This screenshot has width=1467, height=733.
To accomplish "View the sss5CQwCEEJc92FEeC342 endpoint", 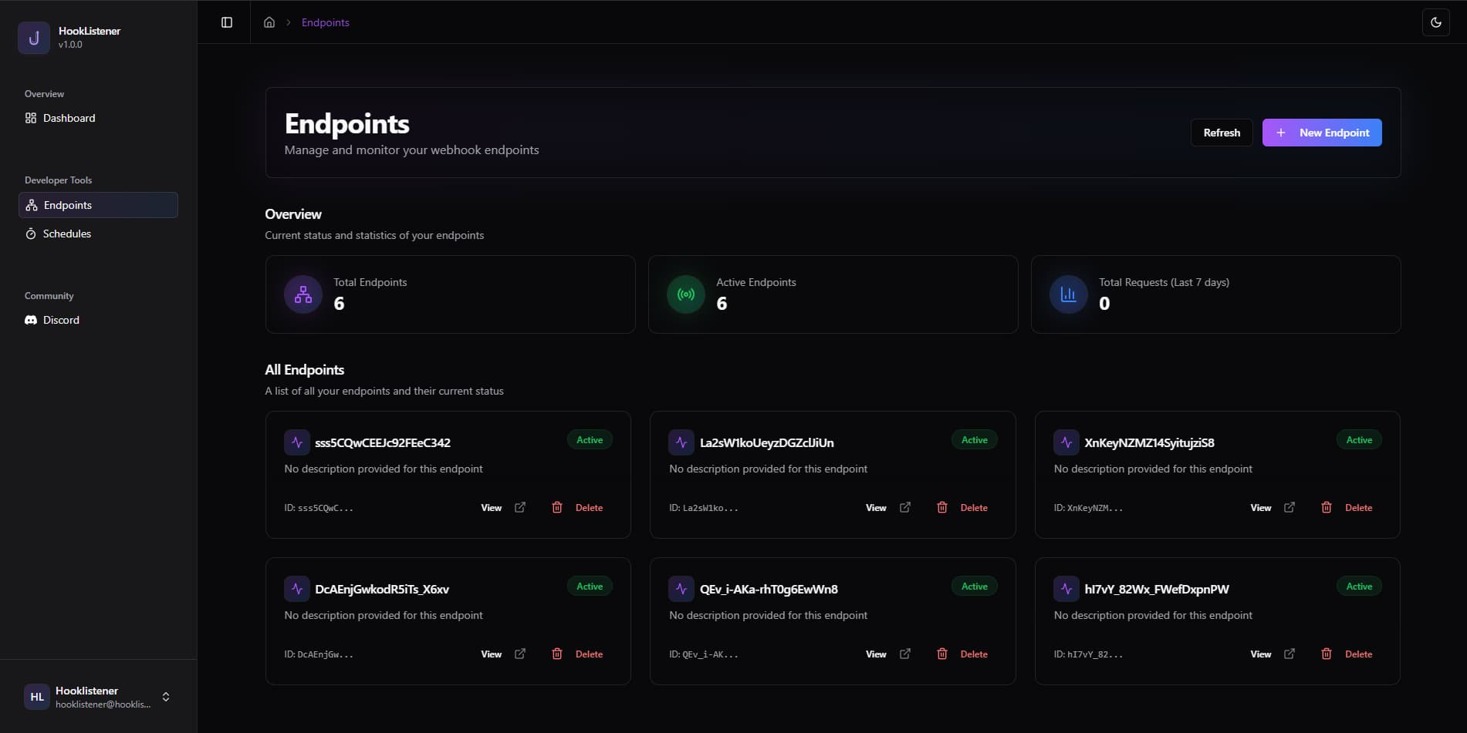I will point(492,508).
